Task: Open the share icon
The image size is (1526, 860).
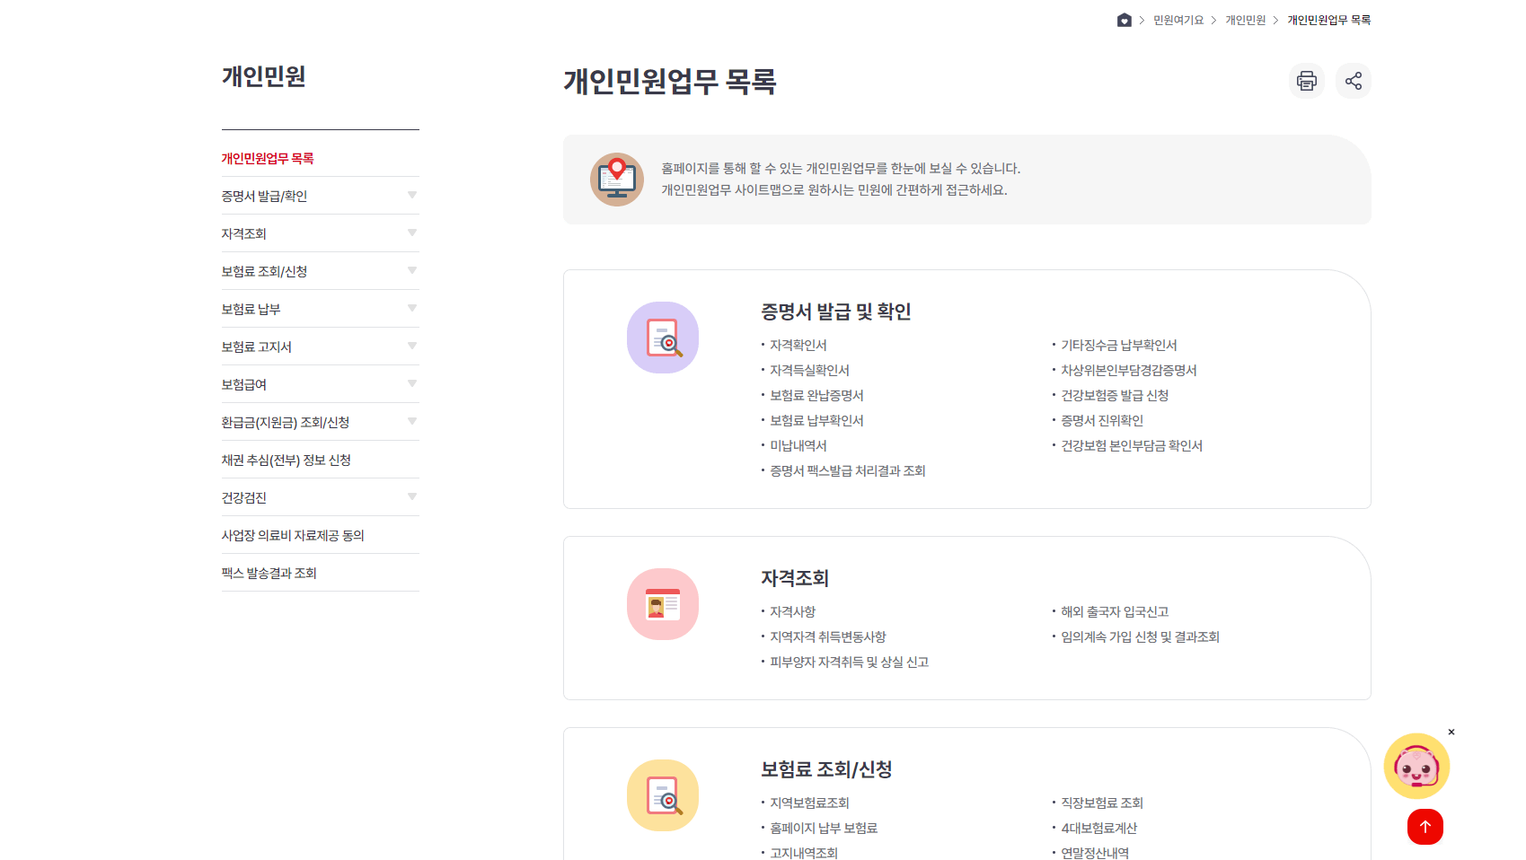Action: [1353, 80]
